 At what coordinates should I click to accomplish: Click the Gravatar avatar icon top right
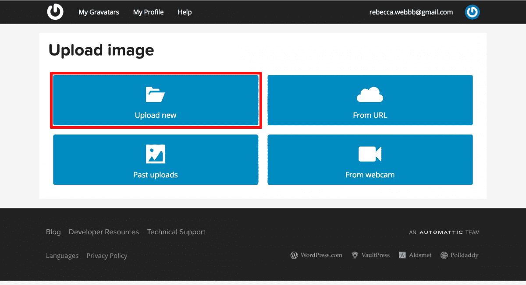click(472, 12)
